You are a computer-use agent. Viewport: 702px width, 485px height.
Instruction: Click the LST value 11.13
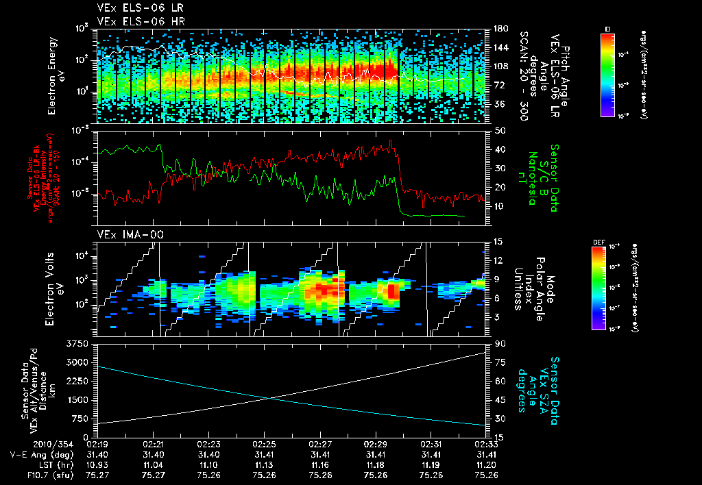[264, 465]
